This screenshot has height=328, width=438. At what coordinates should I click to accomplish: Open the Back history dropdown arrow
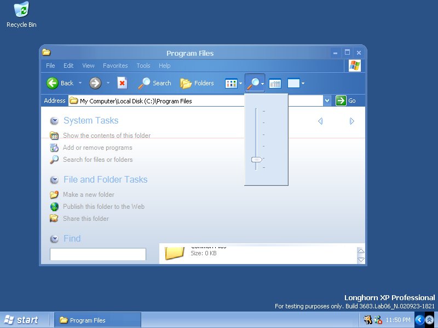pyautogui.click(x=80, y=83)
